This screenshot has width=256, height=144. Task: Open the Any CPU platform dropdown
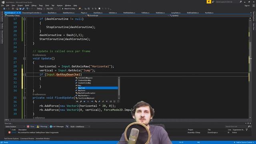[53, 9]
